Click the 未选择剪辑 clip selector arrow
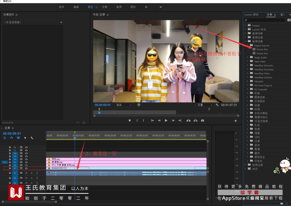 tap(61, 22)
